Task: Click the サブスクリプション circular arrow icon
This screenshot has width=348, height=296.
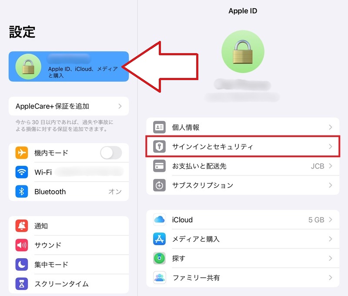Action: [159, 185]
